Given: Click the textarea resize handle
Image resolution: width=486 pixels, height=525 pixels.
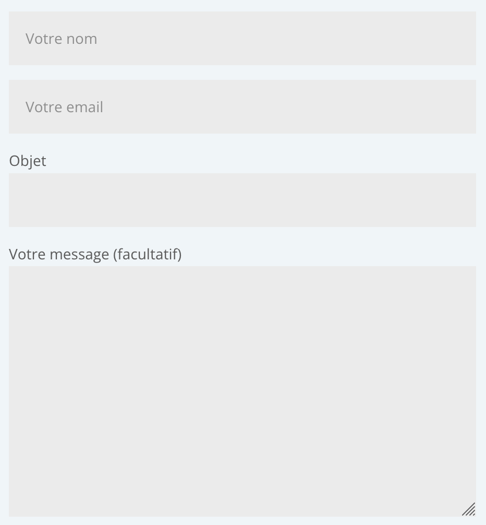Looking at the screenshot, I should 469,510.
